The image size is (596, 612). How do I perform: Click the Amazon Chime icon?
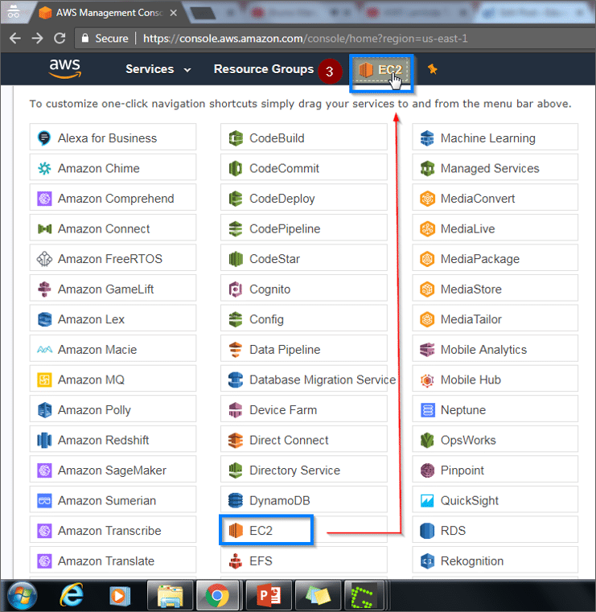(44, 168)
